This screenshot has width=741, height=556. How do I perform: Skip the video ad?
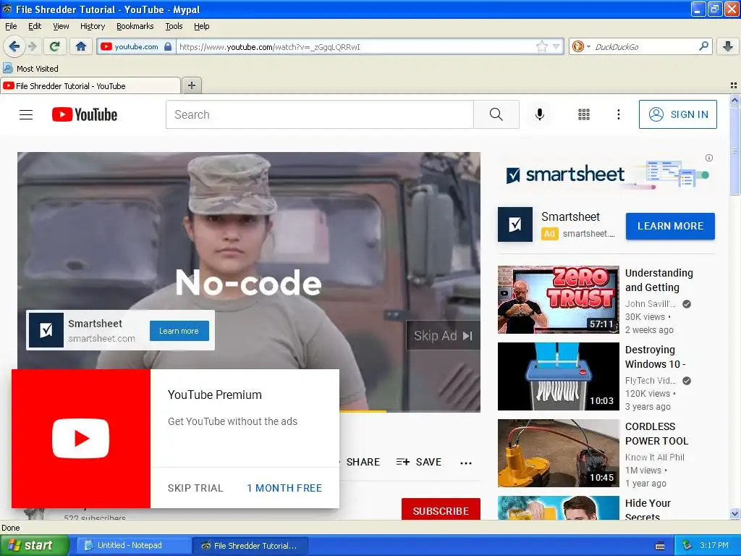pos(443,336)
